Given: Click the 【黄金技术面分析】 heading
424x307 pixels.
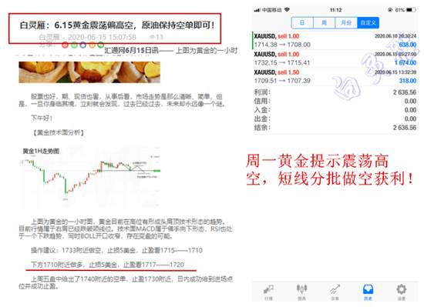Looking at the screenshot, I should 58,132.
